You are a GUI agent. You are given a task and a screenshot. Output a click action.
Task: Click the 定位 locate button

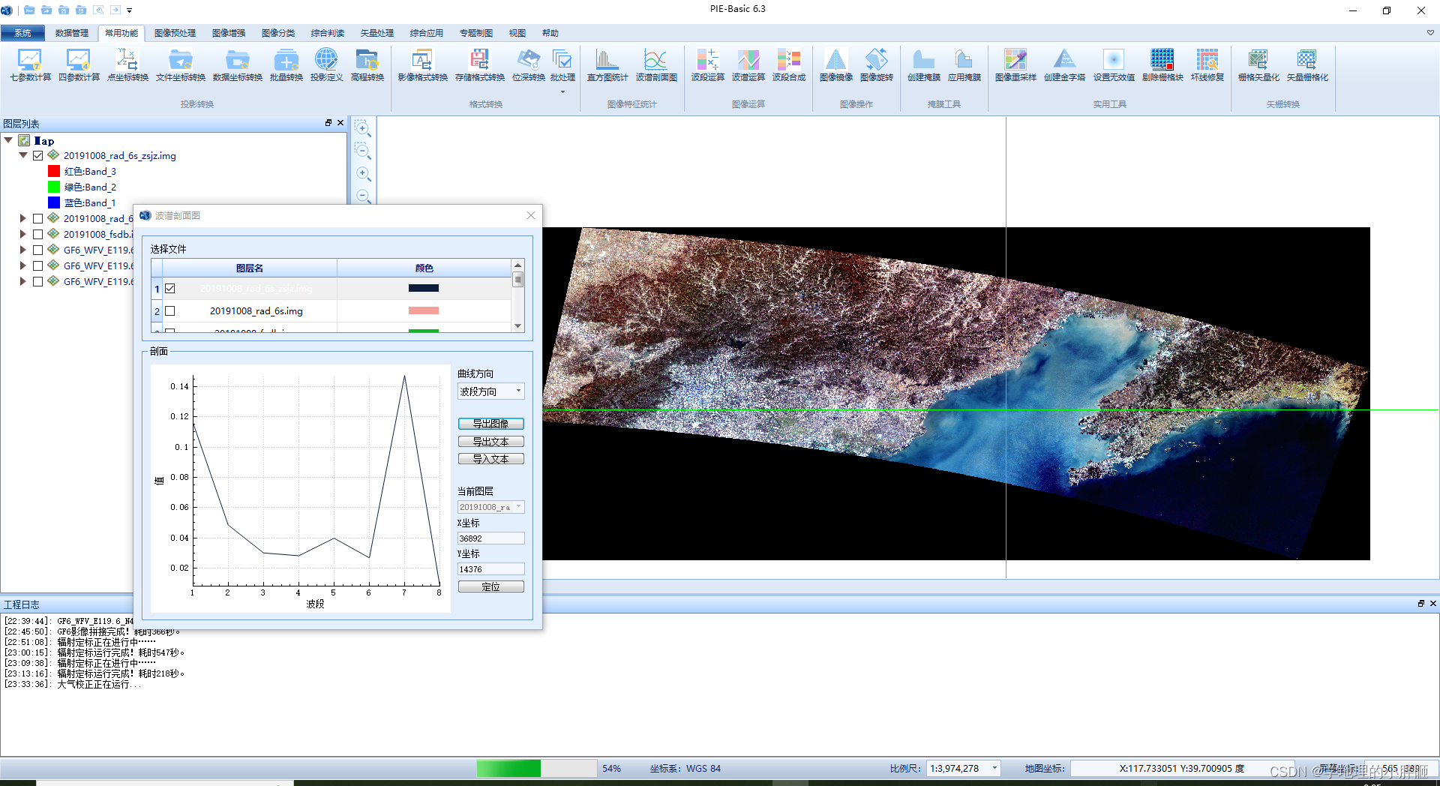[x=491, y=586]
